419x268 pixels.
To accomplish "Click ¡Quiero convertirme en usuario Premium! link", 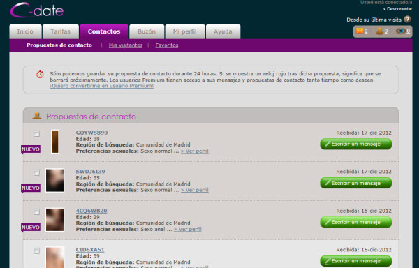I will (102, 86).
